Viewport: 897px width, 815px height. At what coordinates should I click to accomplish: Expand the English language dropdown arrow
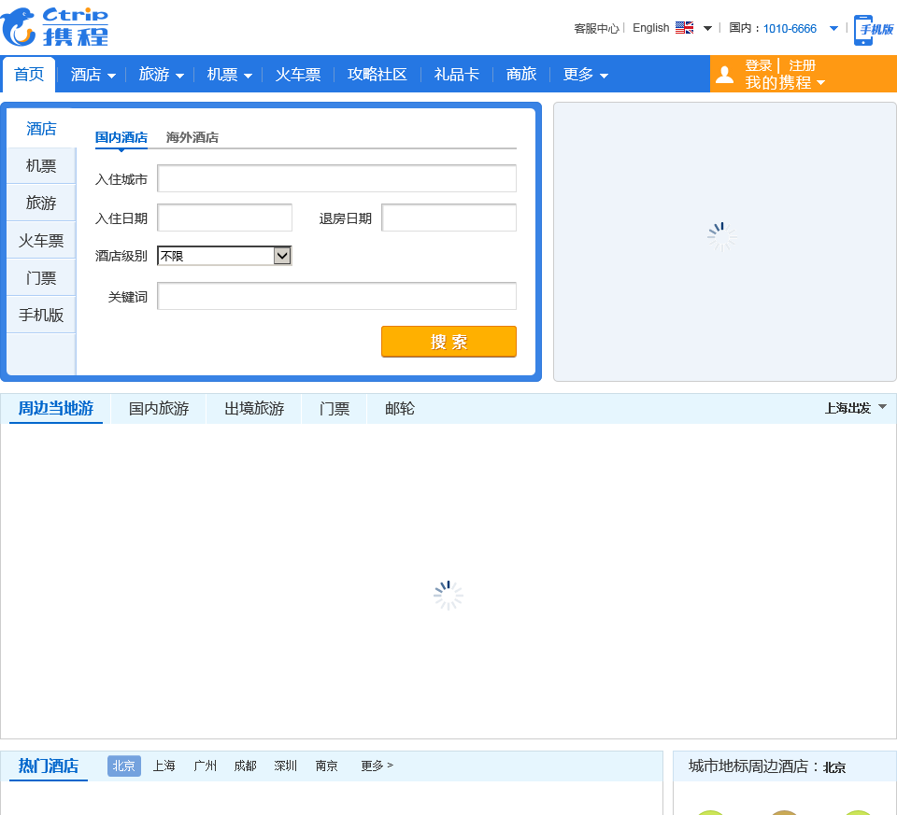point(707,29)
